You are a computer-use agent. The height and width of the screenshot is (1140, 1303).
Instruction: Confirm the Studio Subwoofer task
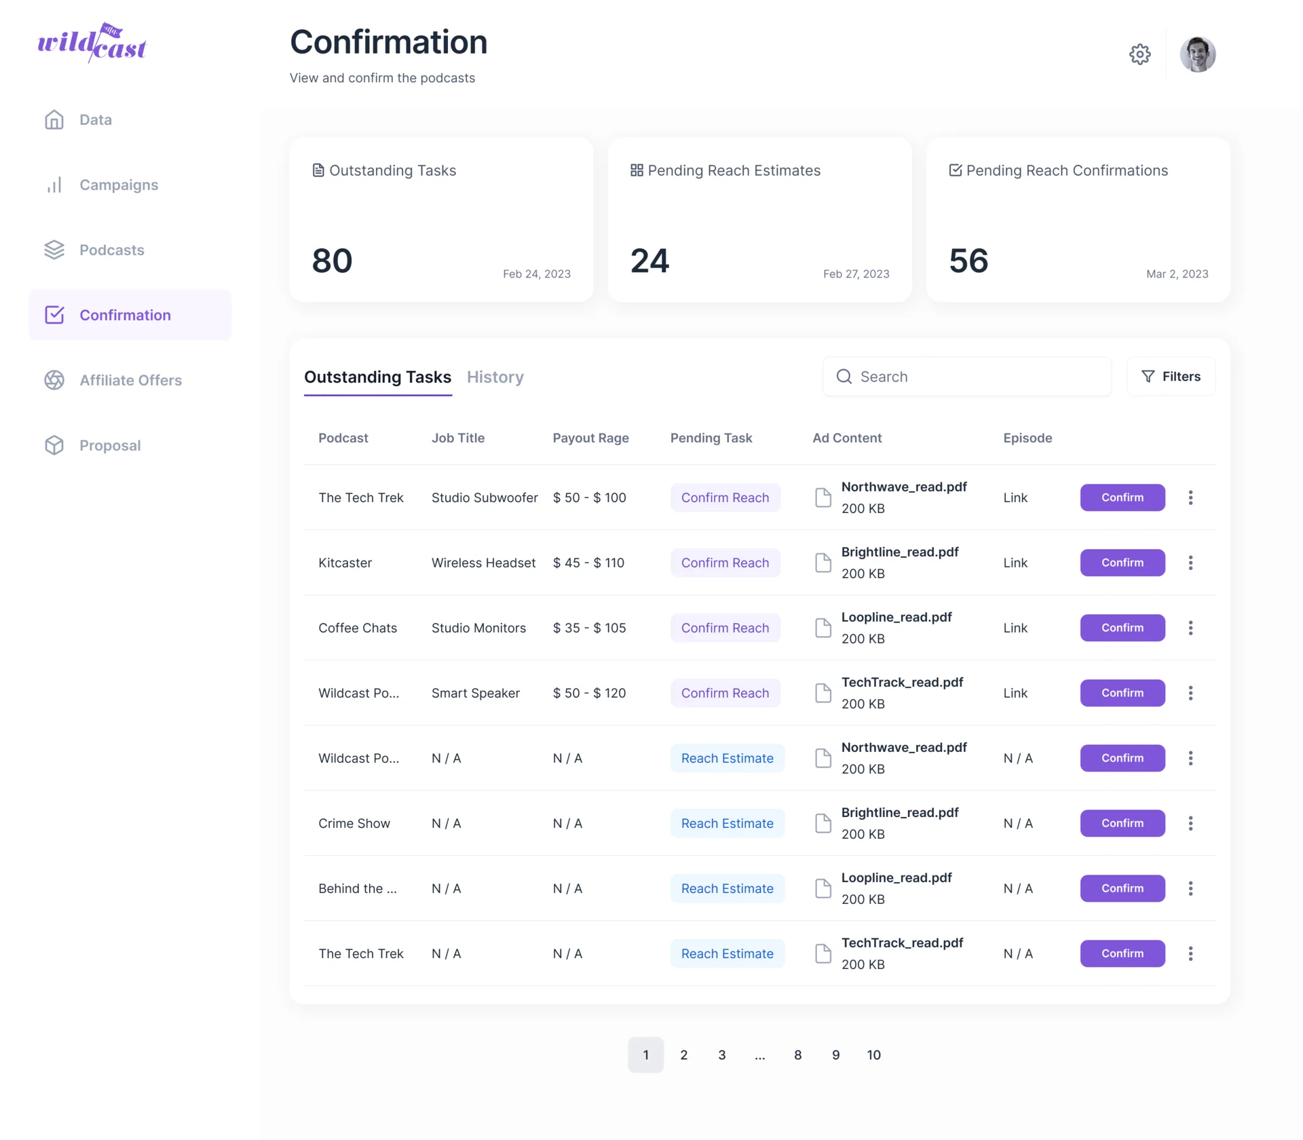point(1122,497)
